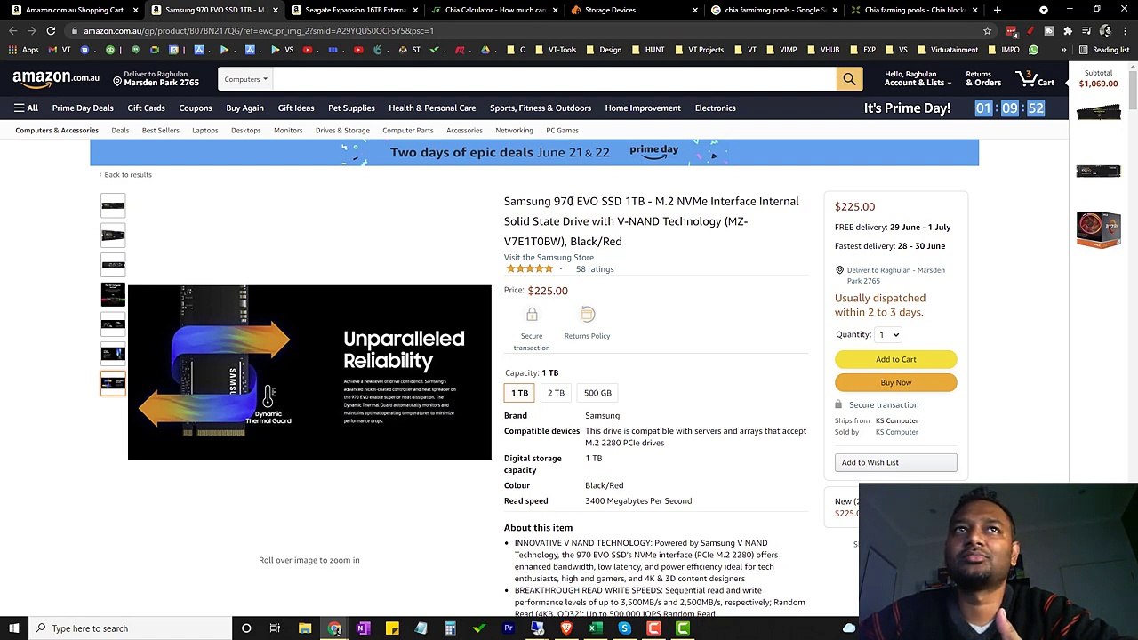The height and width of the screenshot is (640, 1138).
Task: Expand the star ratings popover arrow
Action: (x=561, y=269)
